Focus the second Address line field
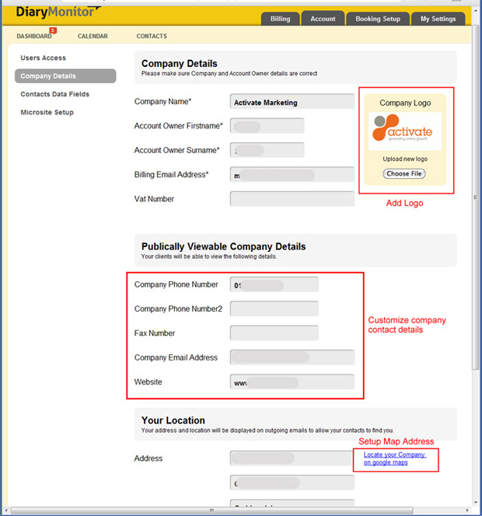482x516 pixels. pos(292,483)
